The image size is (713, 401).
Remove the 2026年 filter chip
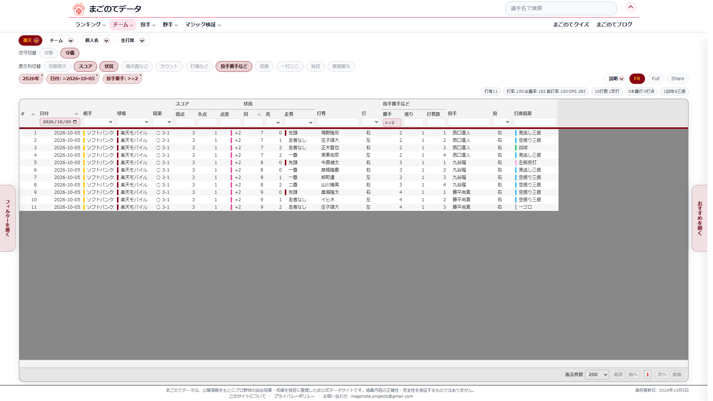tap(42, 75)
